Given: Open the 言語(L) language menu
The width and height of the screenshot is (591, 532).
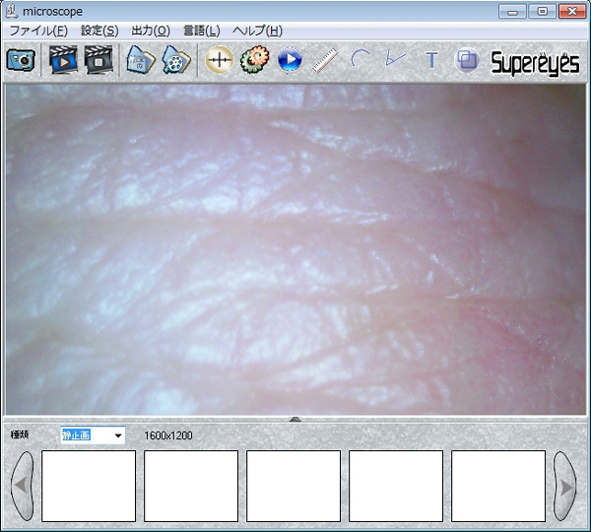Looking at the screenshot, I should (201, 31).
